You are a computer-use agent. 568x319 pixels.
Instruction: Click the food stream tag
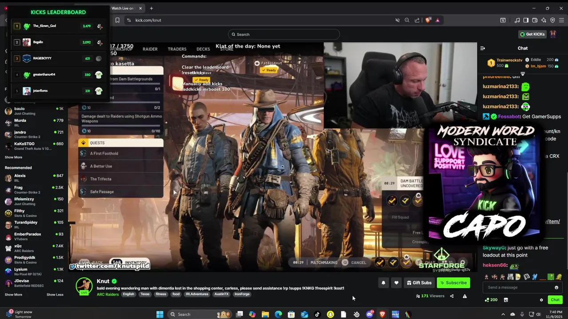pyautogui.click(x=176, y=294)
